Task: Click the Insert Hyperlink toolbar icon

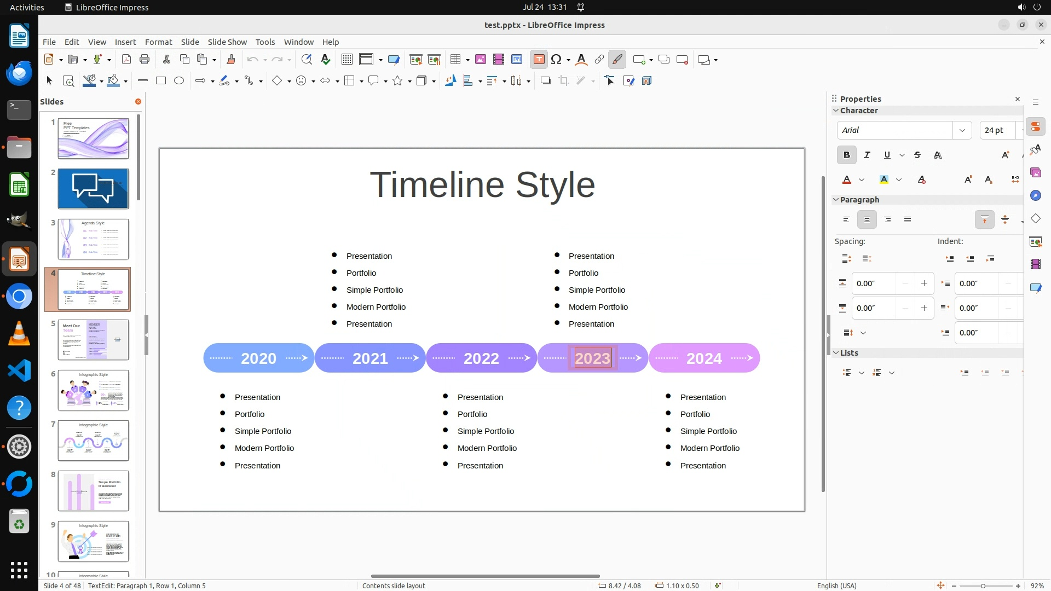Action: 599,60
